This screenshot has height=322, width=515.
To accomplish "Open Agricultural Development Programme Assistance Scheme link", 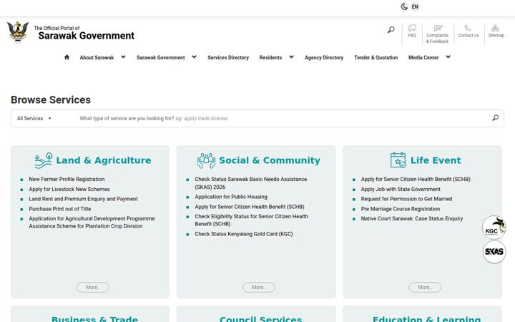I will [92, 222].
